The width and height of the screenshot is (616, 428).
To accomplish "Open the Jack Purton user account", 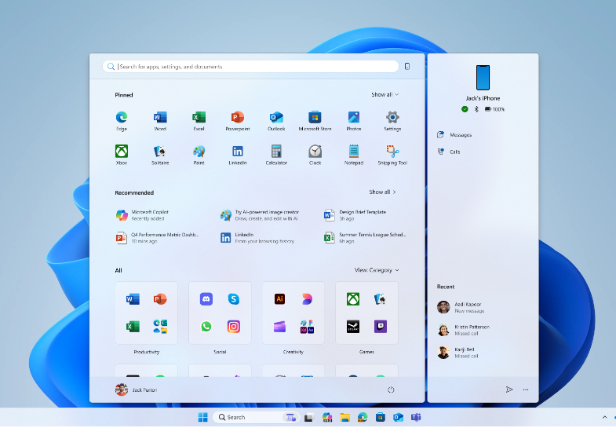I will coord(136,390).
